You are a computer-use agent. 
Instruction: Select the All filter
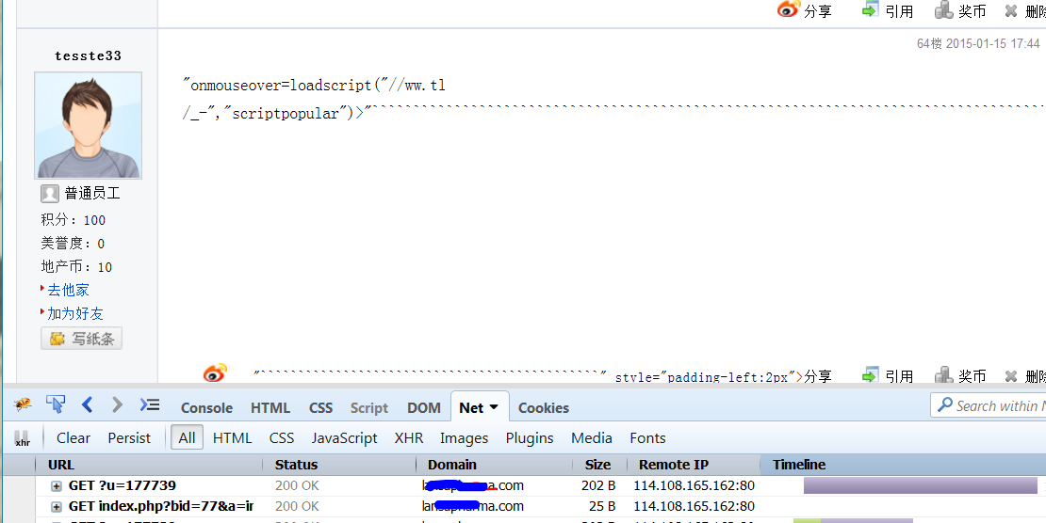click(187, 437)
